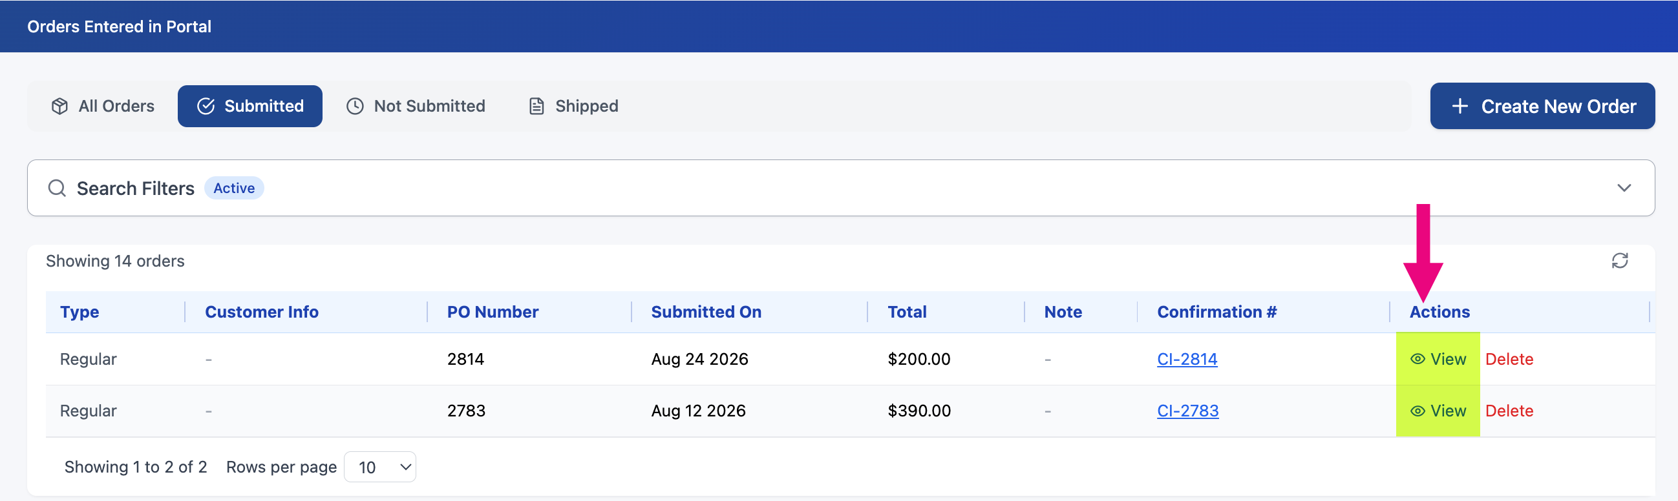Click the Rows per page label
This screenshot has height=501, width=1678.
pyautogui.click(x=281, y=467)
